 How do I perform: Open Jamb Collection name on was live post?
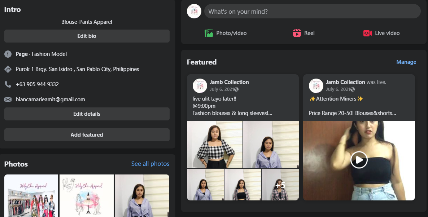click(x=346, y=82)
